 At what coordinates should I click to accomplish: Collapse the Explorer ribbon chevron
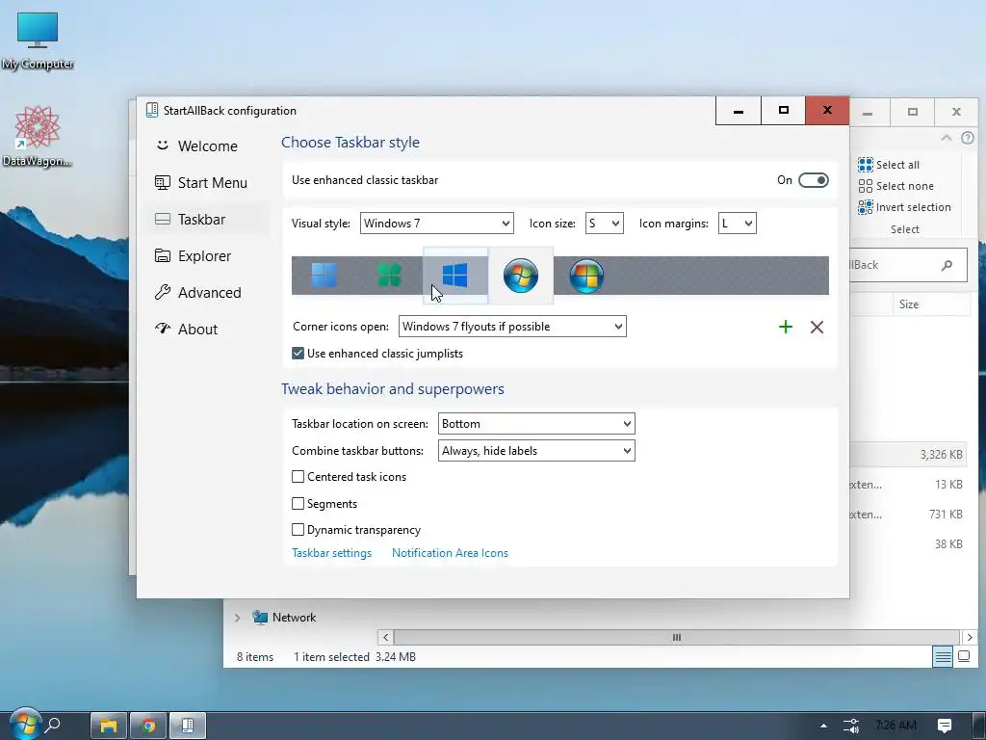pyautogui.click(x=946, y=138)
